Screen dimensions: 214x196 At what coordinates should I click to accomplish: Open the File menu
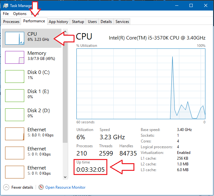click(6, 14)
